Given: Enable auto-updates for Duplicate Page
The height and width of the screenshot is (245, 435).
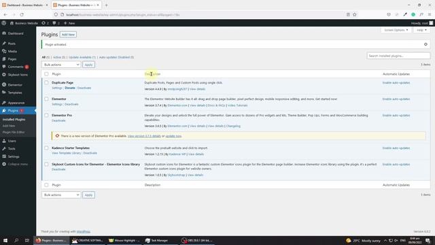Looking at the screenshot, I should 396,83.
